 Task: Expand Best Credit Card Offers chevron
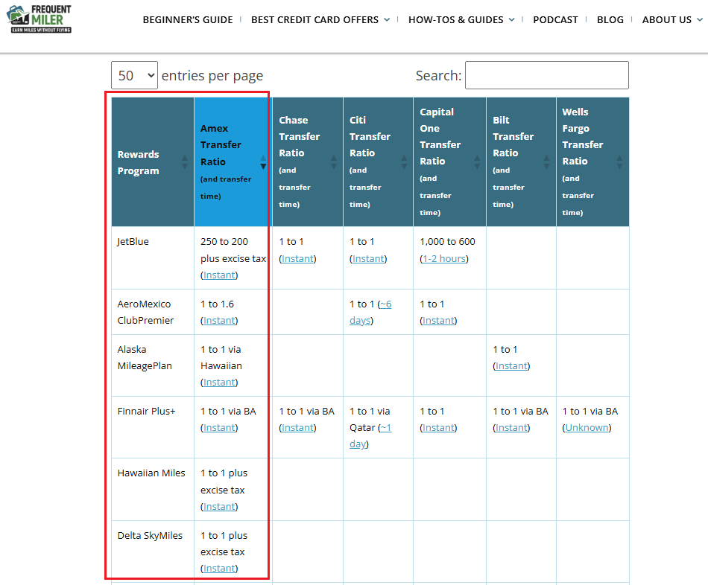(387, 20)
